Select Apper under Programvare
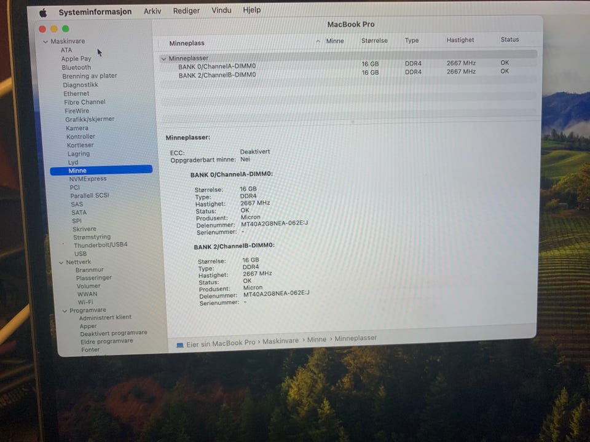The height and width of the screenshot is (442, 590). (x=88, y=326)
